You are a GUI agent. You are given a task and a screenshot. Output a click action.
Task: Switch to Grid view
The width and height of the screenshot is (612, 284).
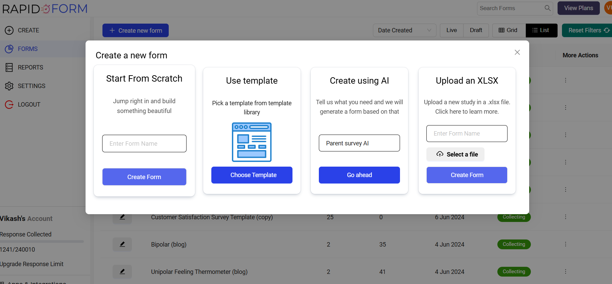point(508,30)
